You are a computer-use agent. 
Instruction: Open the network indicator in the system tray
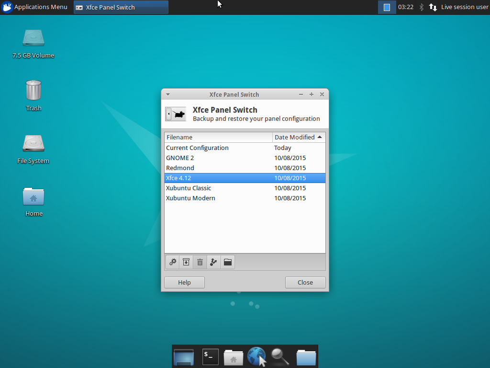pyautogui.click(x=433, y=7)
